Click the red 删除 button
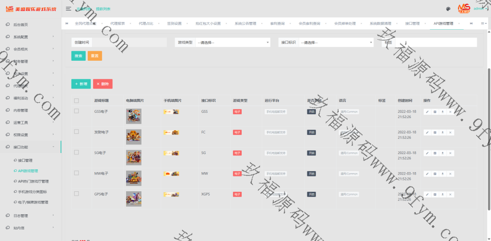Viewport: 491px width, 241px height. click(x=103, y=84)
